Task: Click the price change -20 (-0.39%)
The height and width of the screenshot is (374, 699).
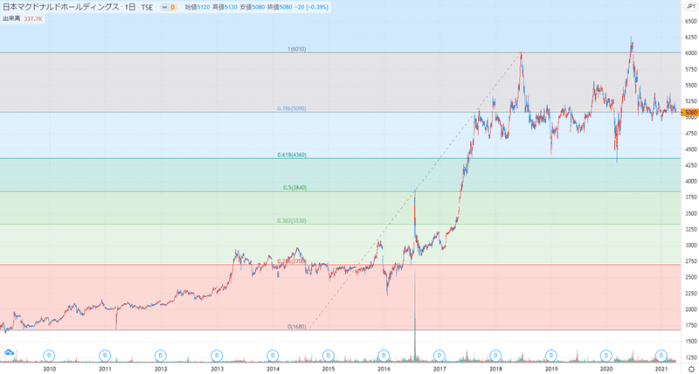Action: click(x=312, y=7)
